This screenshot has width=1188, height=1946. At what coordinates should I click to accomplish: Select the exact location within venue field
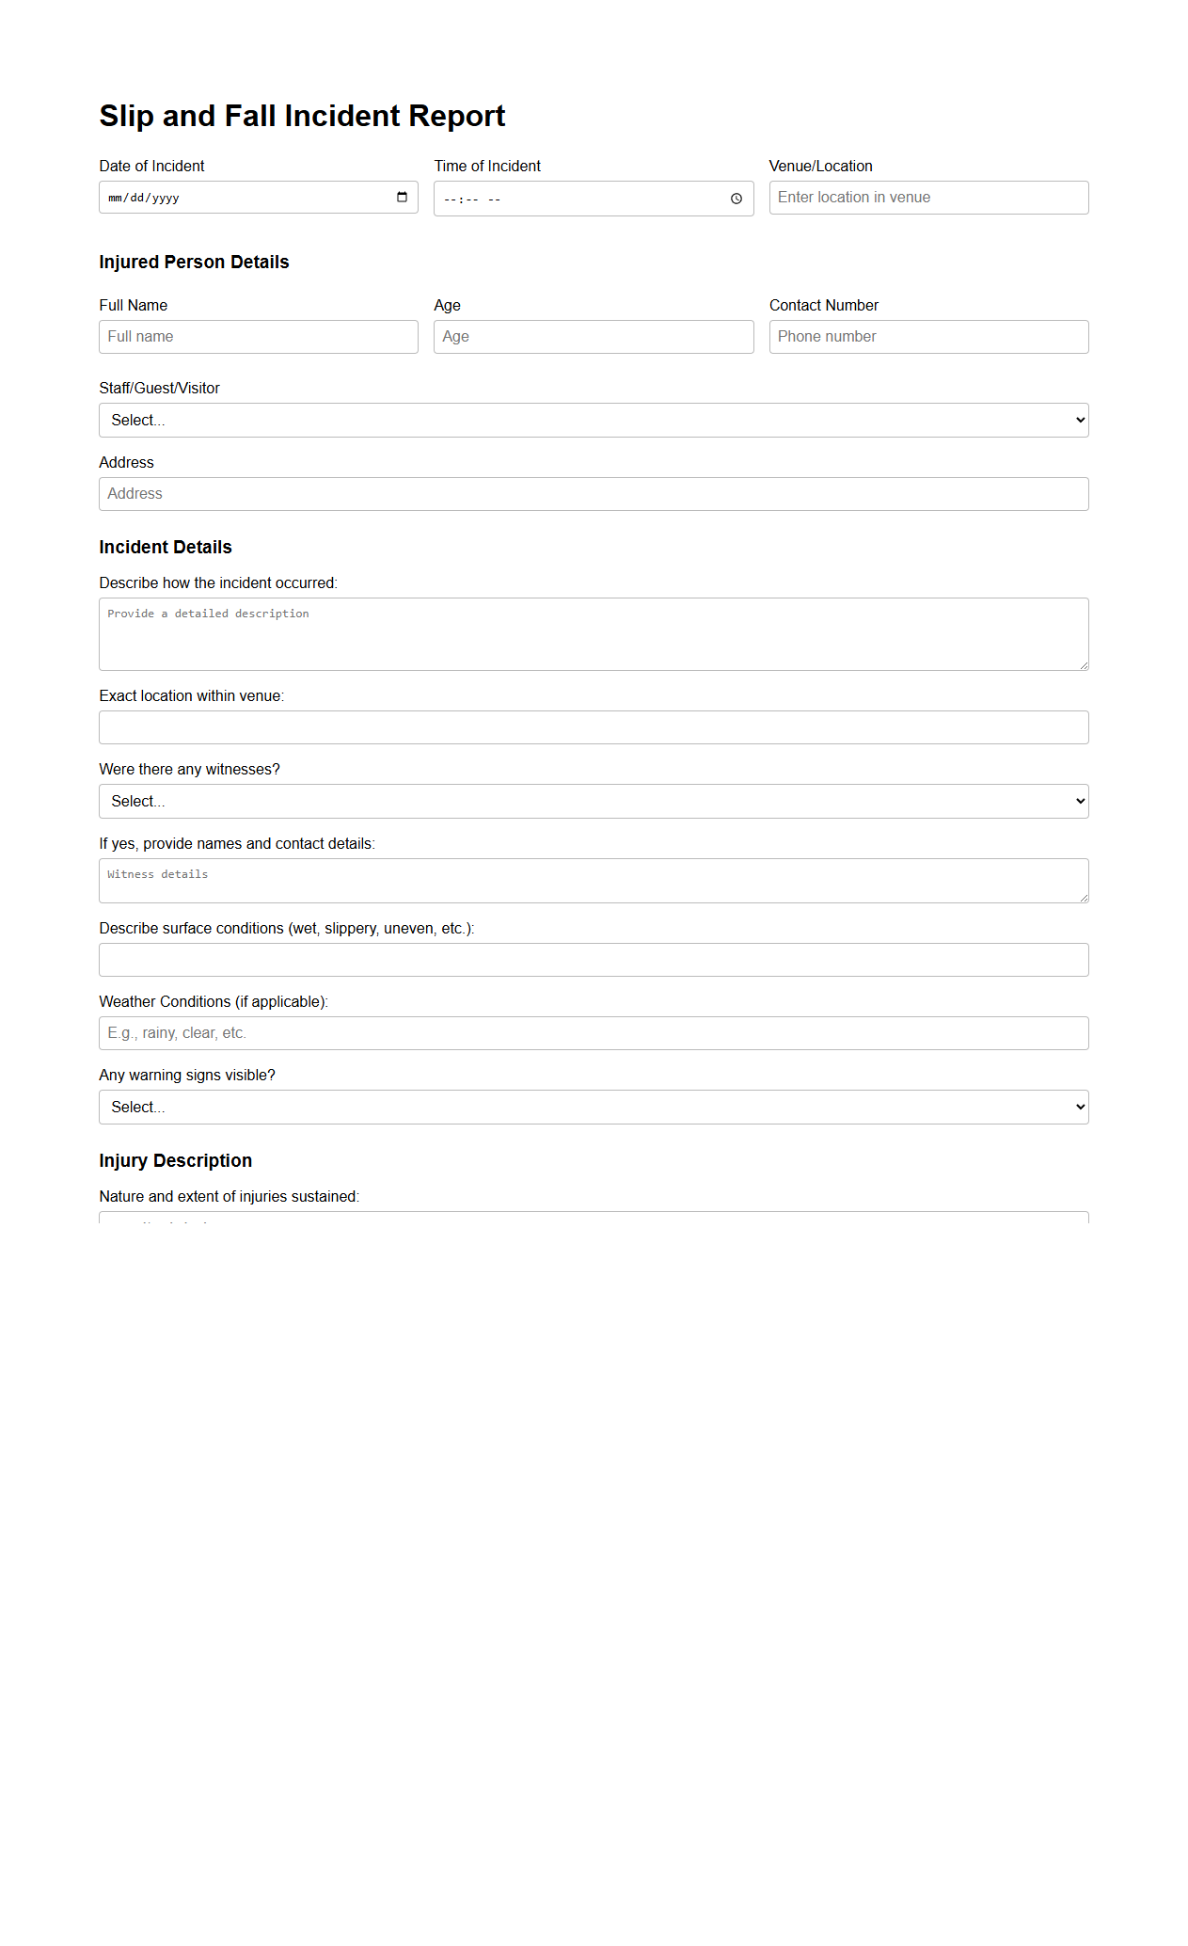click(593, 726)
